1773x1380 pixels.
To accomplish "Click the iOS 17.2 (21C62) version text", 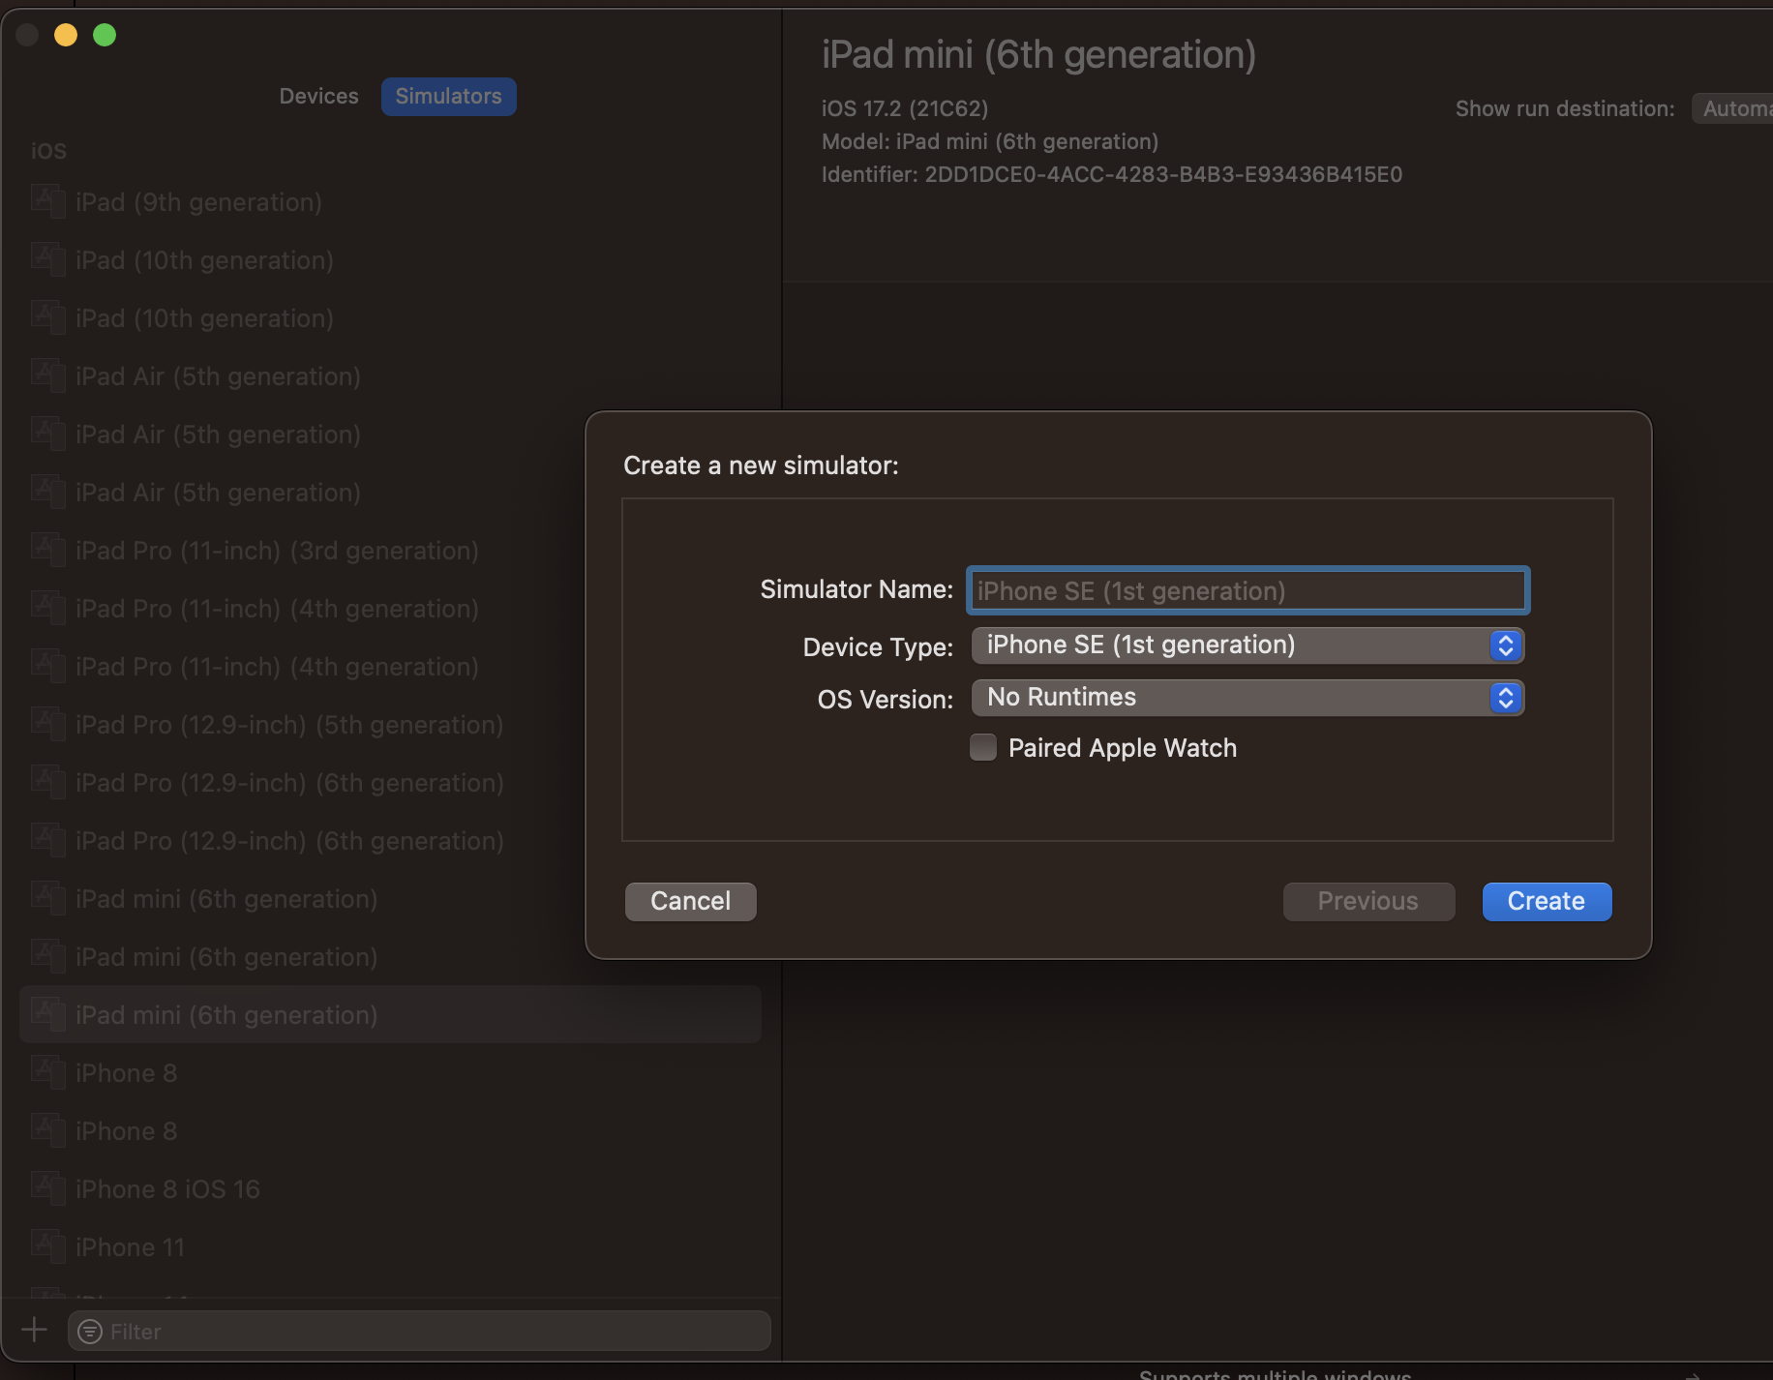I will 905,108.
